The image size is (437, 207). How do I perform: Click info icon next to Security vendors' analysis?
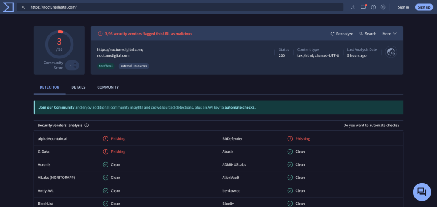(x=87, y=126)
